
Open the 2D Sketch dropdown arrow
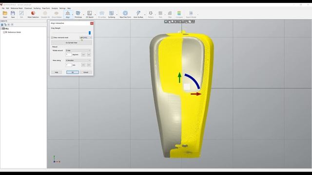pyautogui.click(x=95, y=15)
